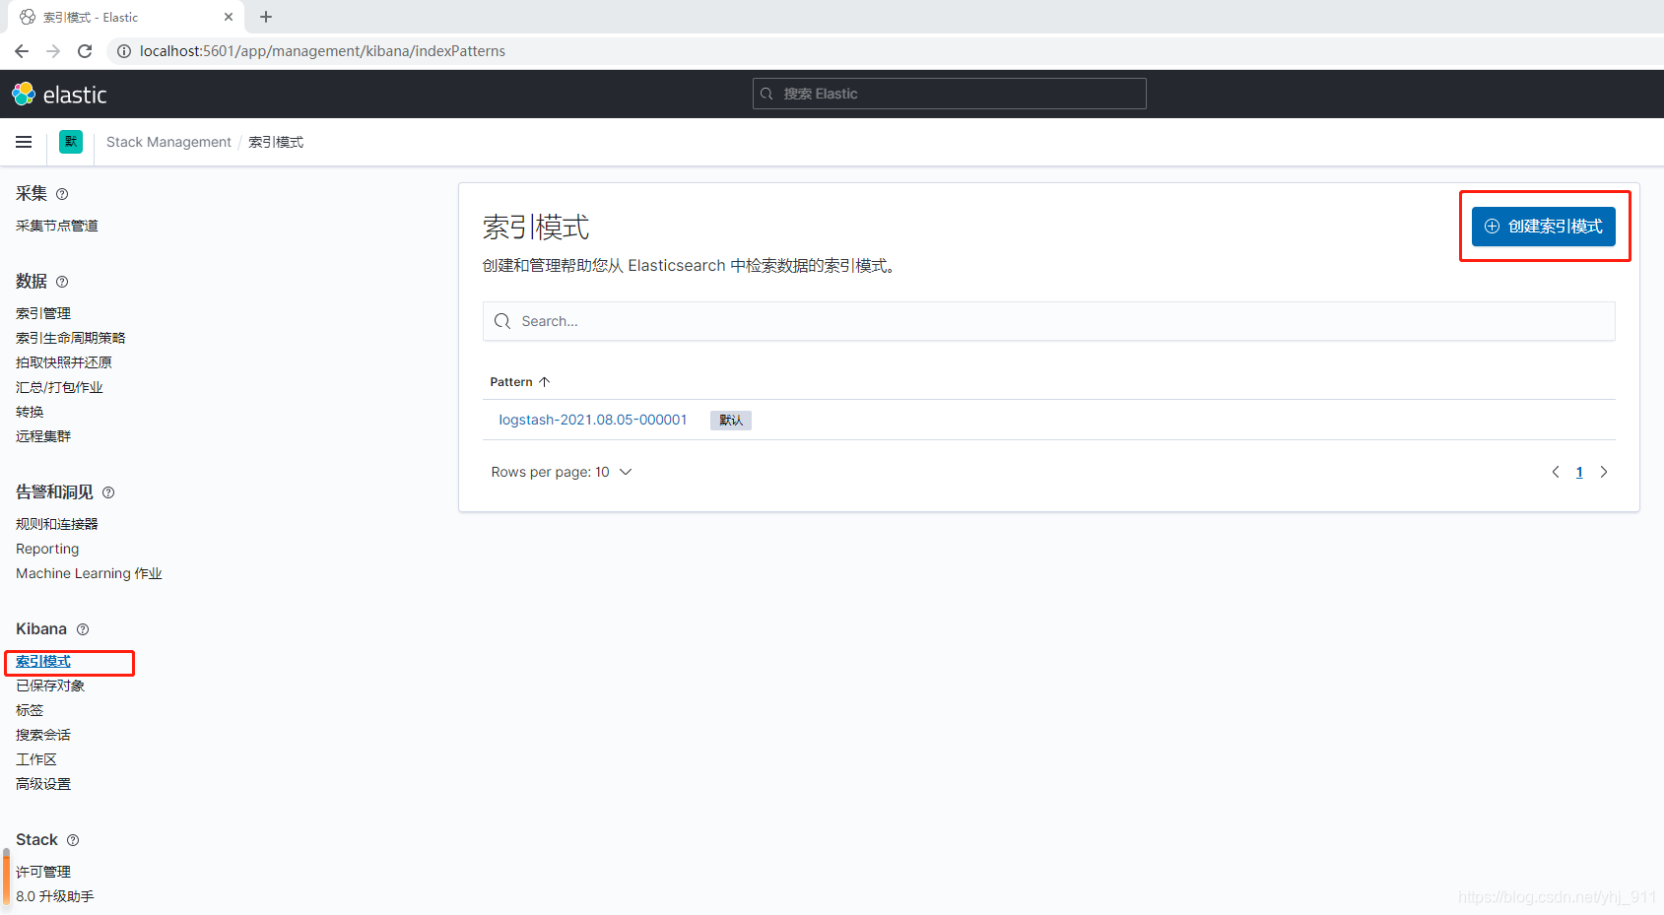Click the Elastic logo in header

(59, 95)
